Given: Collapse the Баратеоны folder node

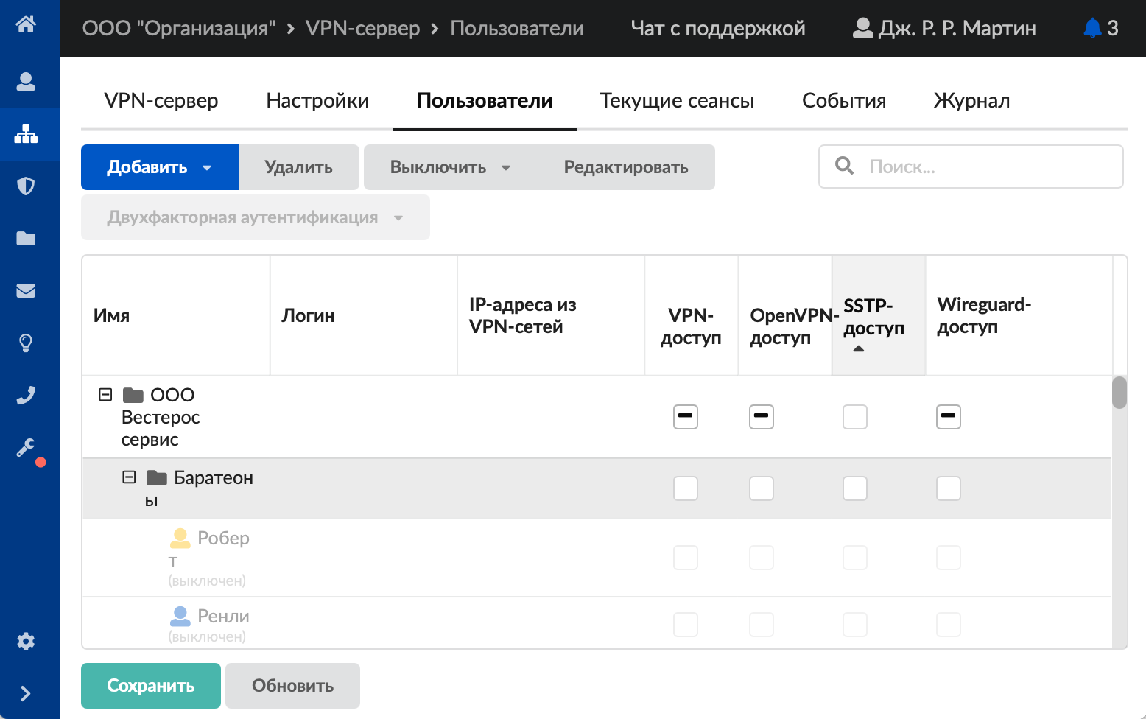Looking at the screenshot, I should (x=129, y=477).
